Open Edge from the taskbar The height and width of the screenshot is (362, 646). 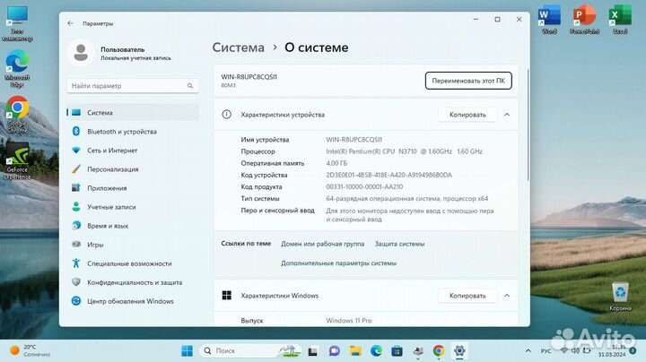(376, 351)
